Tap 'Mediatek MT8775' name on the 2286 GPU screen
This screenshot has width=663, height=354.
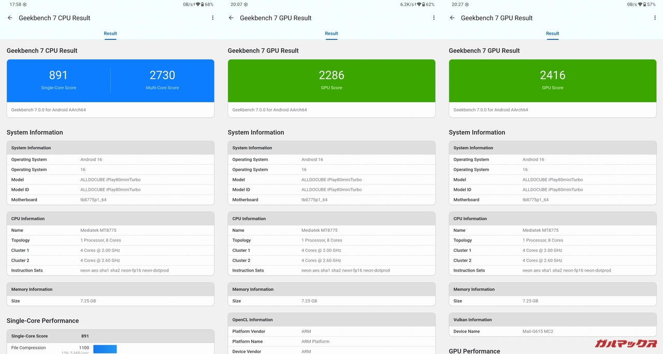(x=319, y=230)
